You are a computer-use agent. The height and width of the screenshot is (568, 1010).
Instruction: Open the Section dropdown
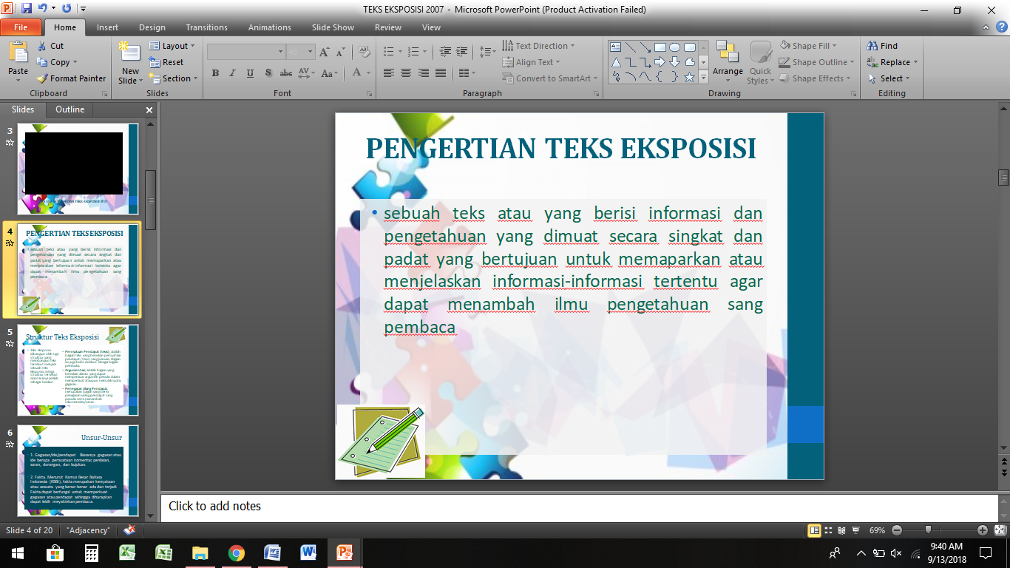174,78
